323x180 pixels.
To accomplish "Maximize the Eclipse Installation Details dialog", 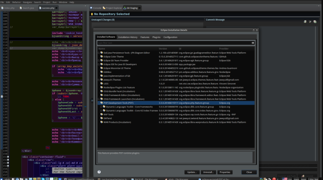I will point(254,30).
